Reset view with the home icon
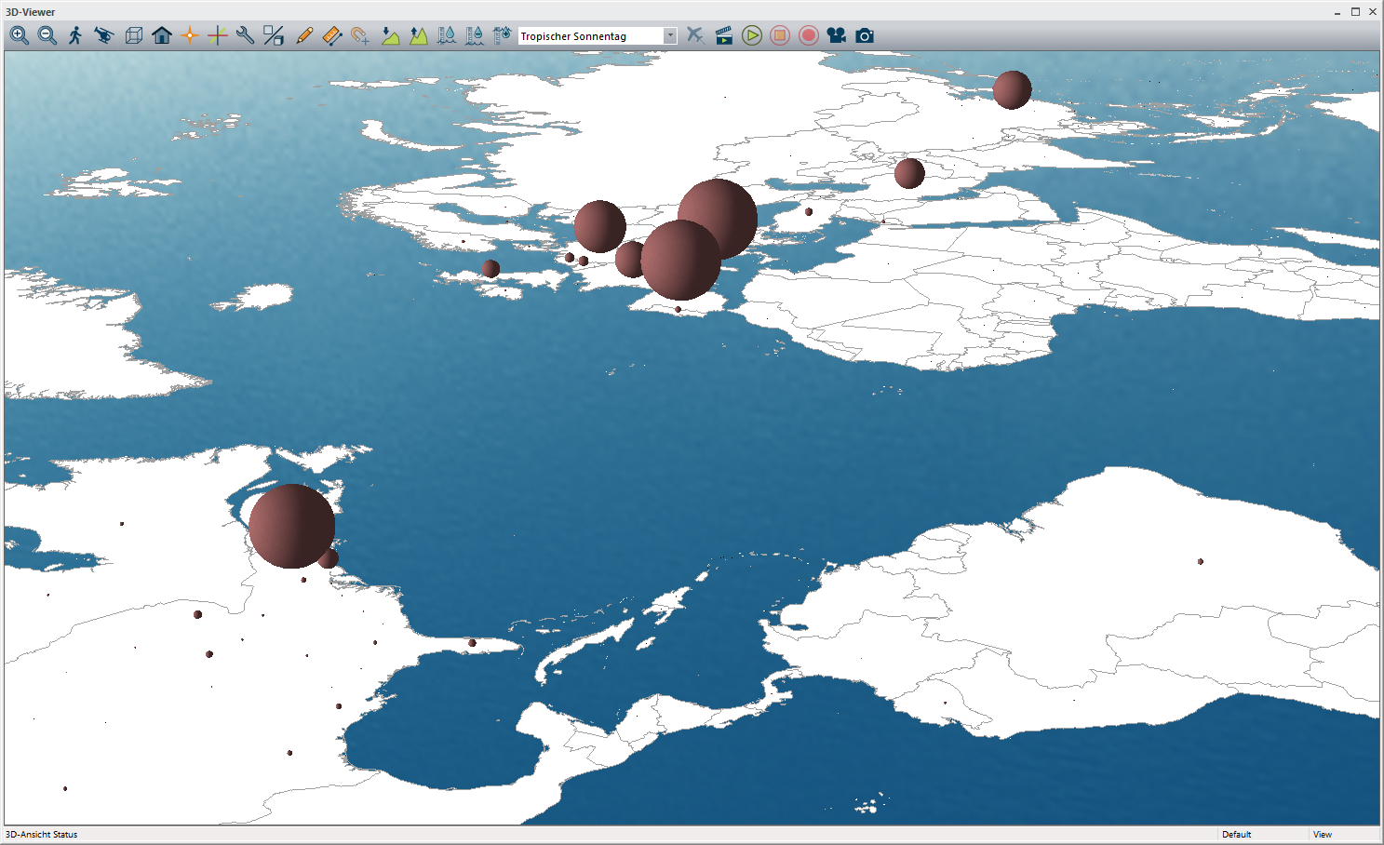Image resolution: width=1384 pixels, height=845 pixels. point(162,35)
